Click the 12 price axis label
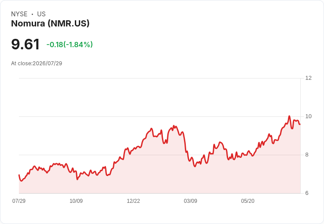 click(x=308, y=78)
